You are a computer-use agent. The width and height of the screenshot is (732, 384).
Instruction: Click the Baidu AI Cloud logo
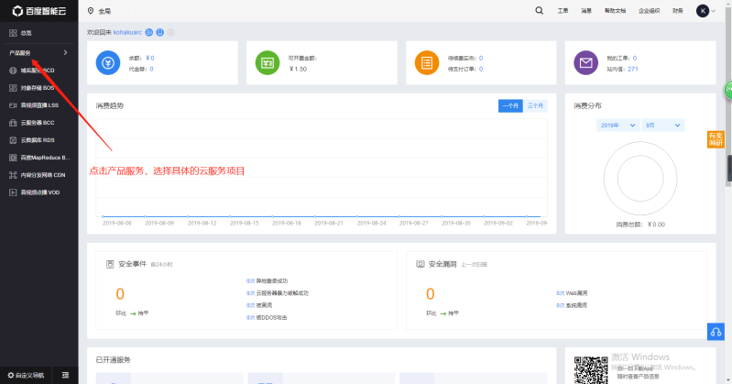[x=39, y=11]
